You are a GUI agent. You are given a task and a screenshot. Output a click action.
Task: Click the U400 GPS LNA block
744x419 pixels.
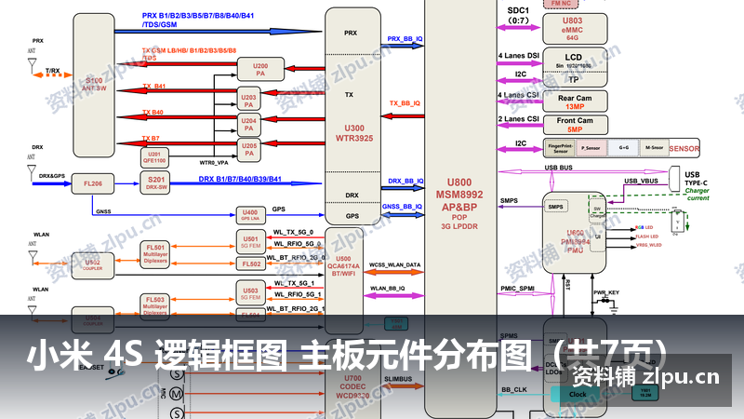coord(250,215)
